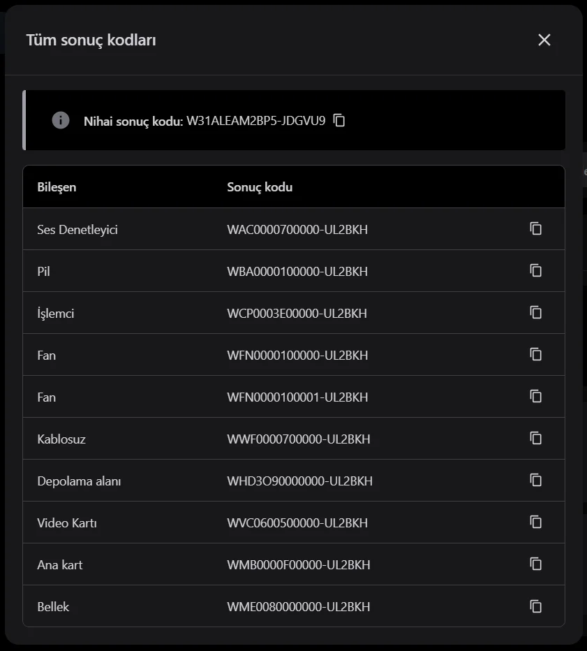Copy the final result code W31ALEAM2BP5-JDGVU9
The width and height of the screenshot is (587, 651).
(339, 120)
